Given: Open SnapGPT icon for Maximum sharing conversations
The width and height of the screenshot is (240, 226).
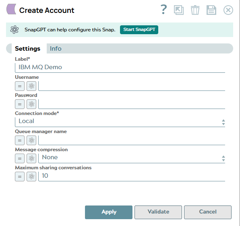Looking at the screenshot, I should (x=31, y=177).
